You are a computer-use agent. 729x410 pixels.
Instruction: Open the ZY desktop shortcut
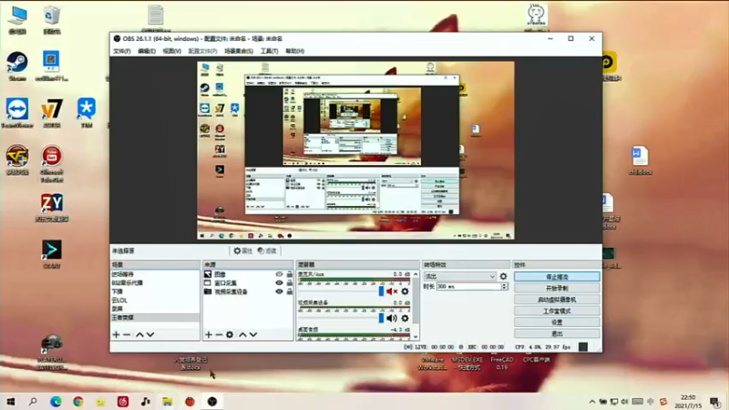[52, 208]
